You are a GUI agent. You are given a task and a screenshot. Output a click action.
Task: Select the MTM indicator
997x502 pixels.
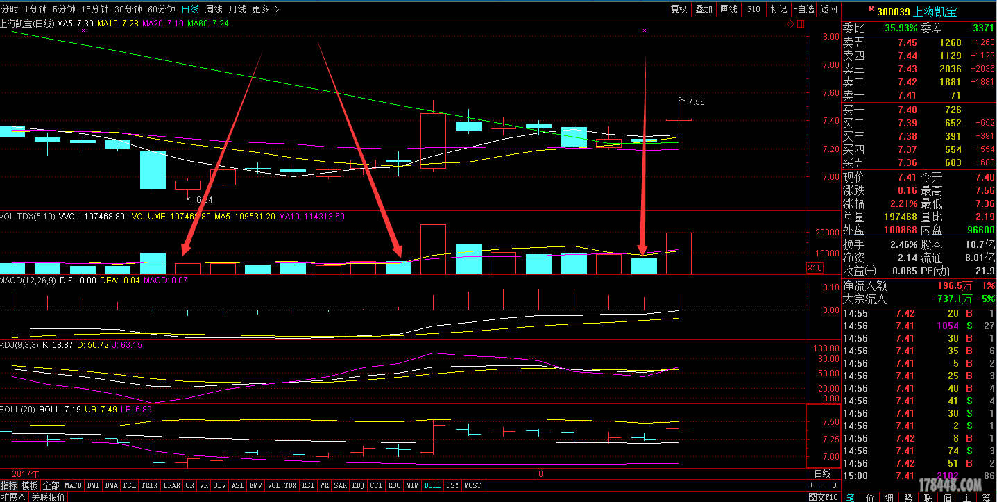coord(412,485)
